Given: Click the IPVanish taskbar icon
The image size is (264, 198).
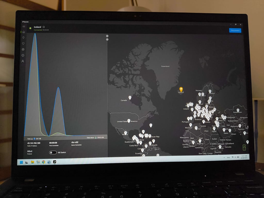Looking at the screenshot, I should [55, 162].
